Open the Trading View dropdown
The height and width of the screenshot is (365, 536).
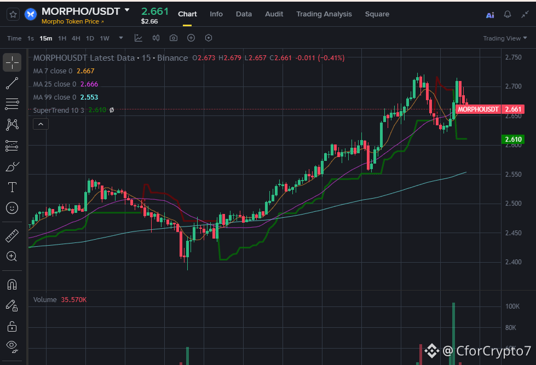coord(505,38)
